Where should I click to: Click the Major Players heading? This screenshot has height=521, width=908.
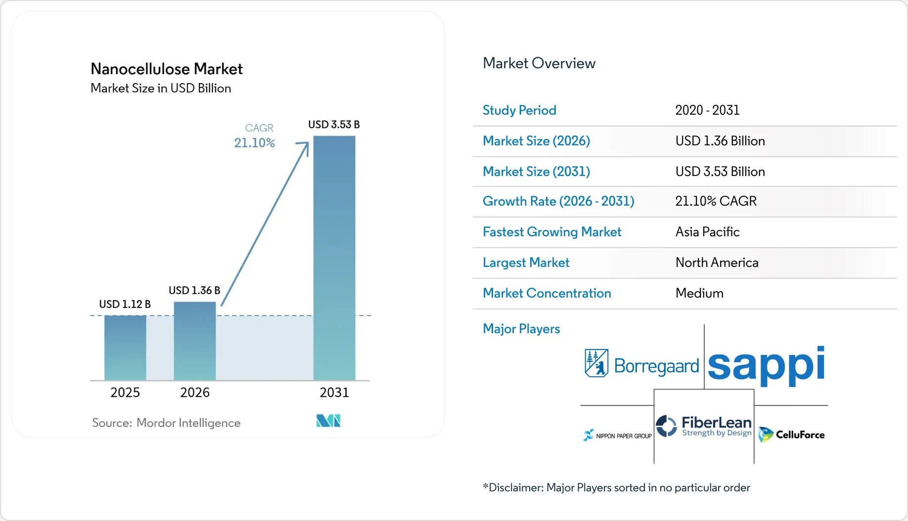521,329
